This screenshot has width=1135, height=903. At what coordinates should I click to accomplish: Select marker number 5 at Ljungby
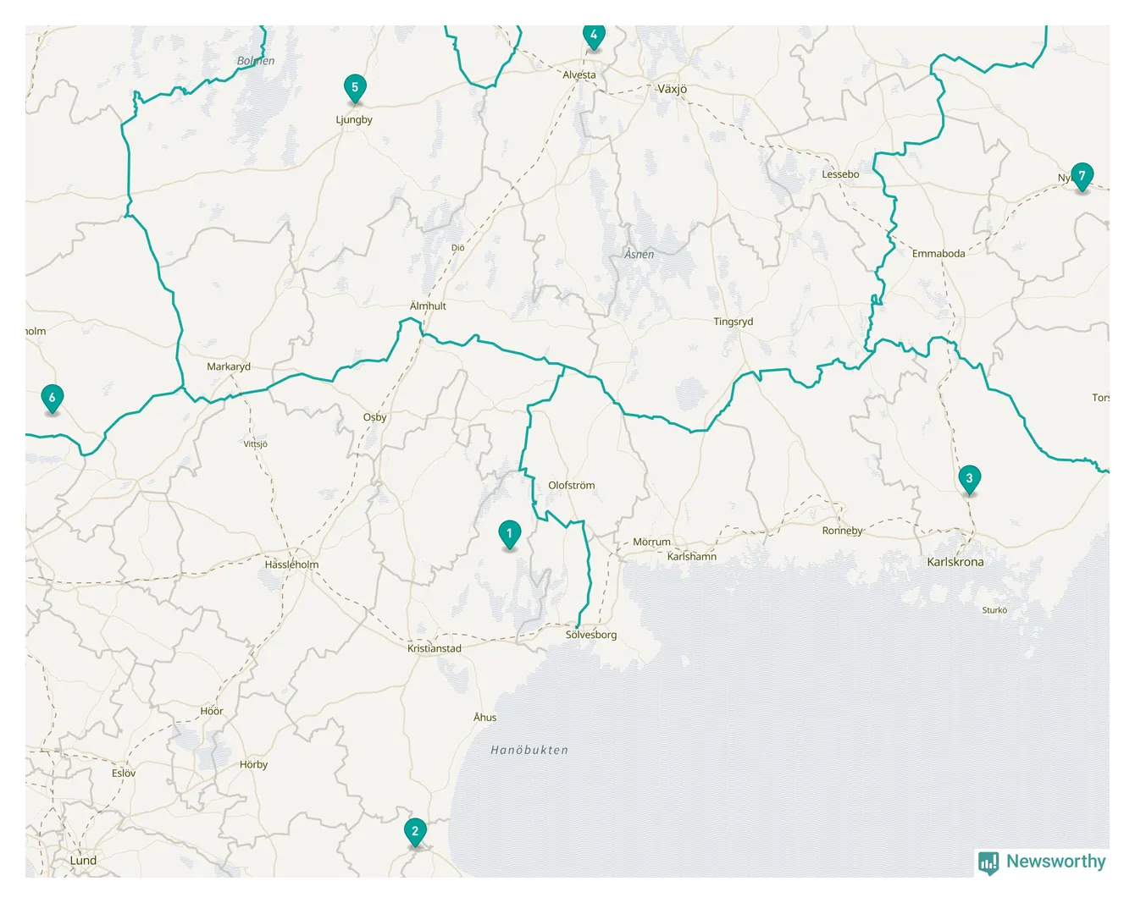(x=355, y=87)
